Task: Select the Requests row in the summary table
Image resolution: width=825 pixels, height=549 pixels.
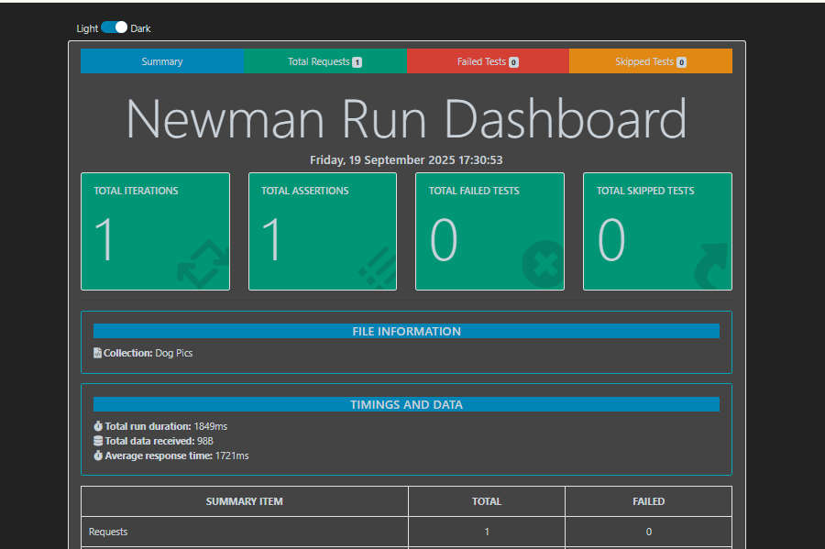Action: [x=244, y=532]
